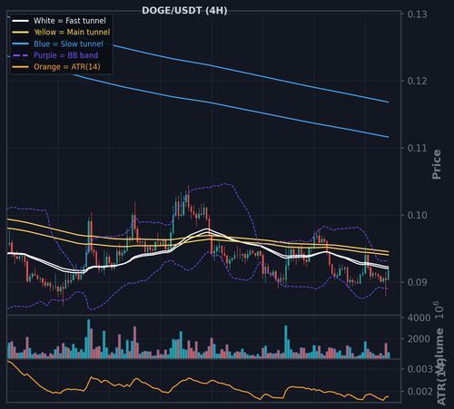
Task: Click the 0.003 ATR axis label
Action: (420, 369)
